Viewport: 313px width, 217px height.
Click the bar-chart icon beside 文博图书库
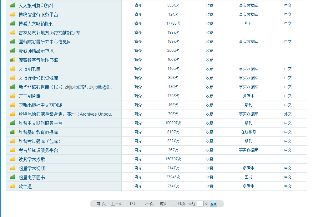tap(13, 69)
